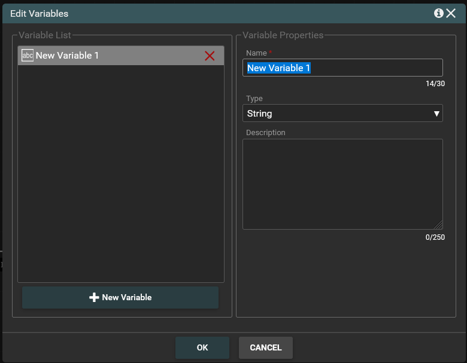The image size is (467, 363).
Task: Click the Edit Variables title text
Action: click(x=40, y=13)
